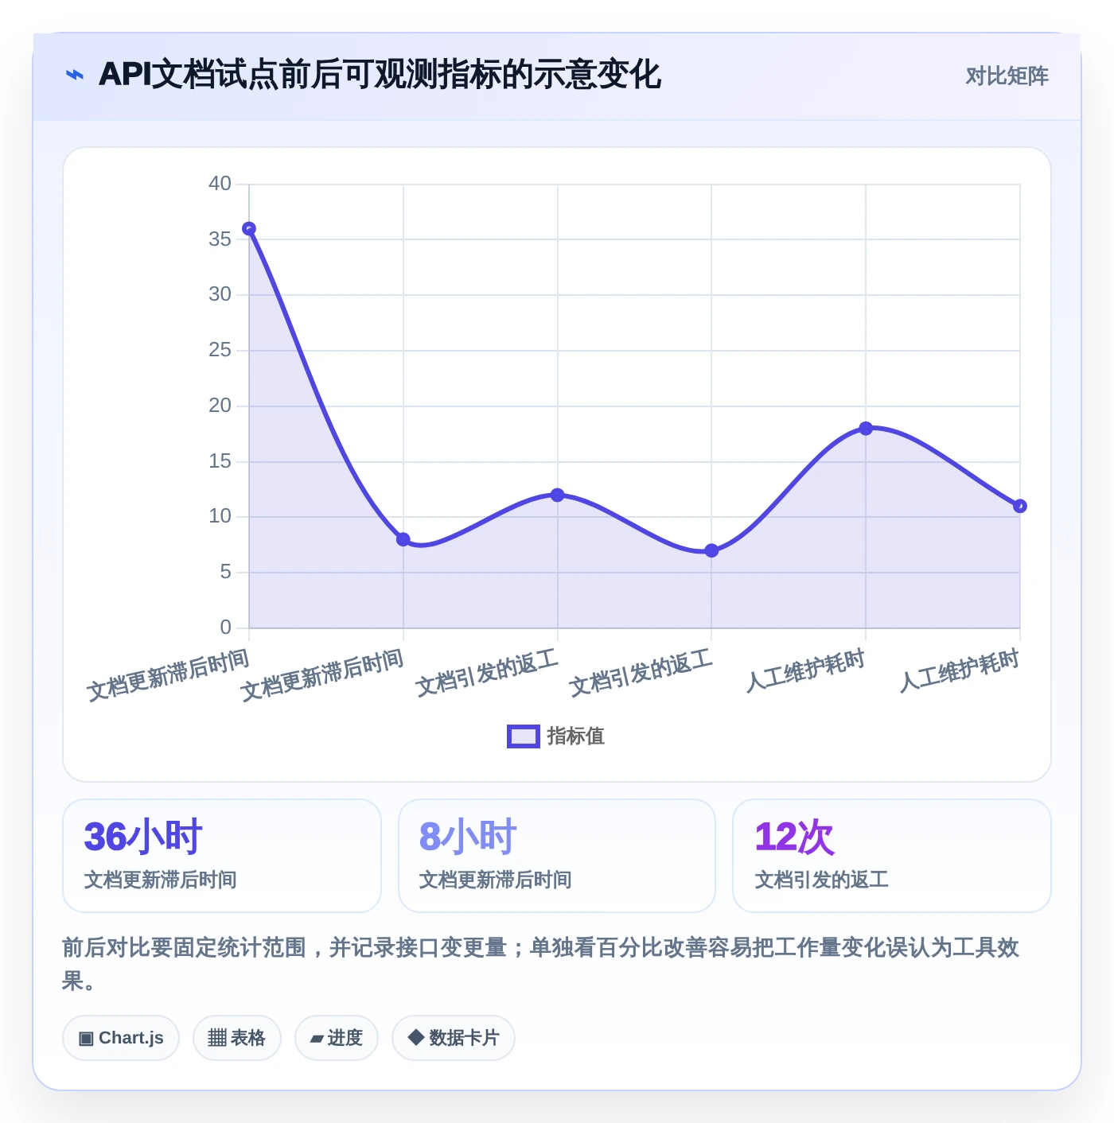Click the y-axis label 20
1114x1123 pixels.
pyautogui.click(x=220, y=406)
